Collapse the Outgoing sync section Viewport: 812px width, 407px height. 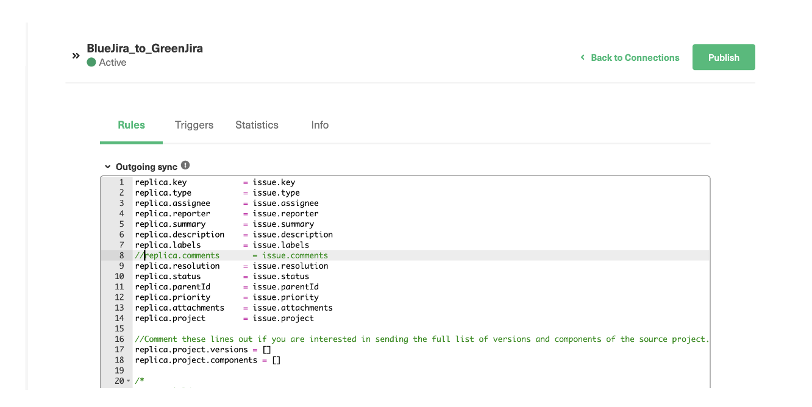pyautogui.click(x=108, y=166)
